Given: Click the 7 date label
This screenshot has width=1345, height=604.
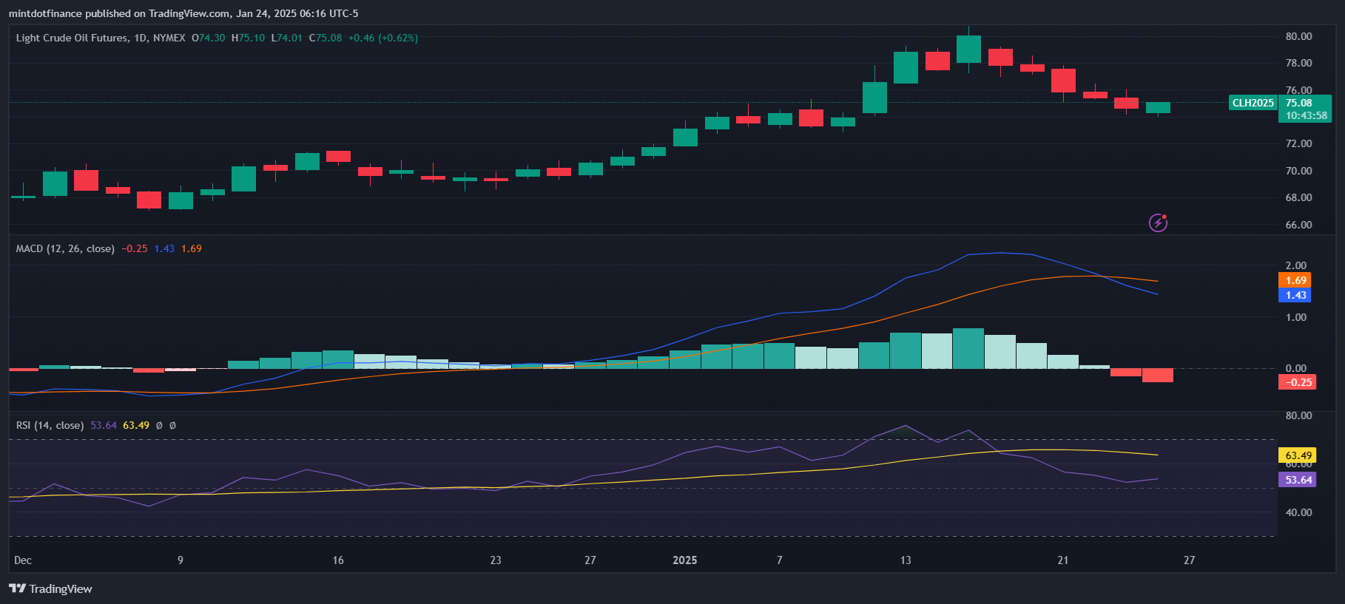Looking at the screenshot, I should click(x=780, y=560).
